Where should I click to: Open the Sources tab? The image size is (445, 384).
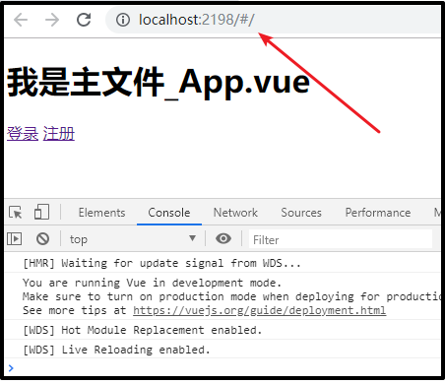coord(301,213)
